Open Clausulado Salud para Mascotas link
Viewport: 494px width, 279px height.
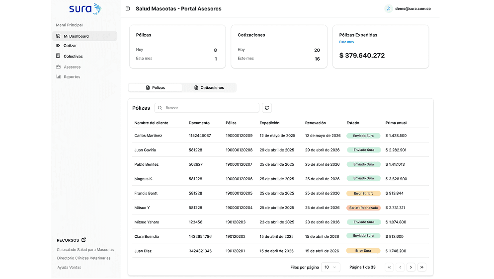click(85, 250)
